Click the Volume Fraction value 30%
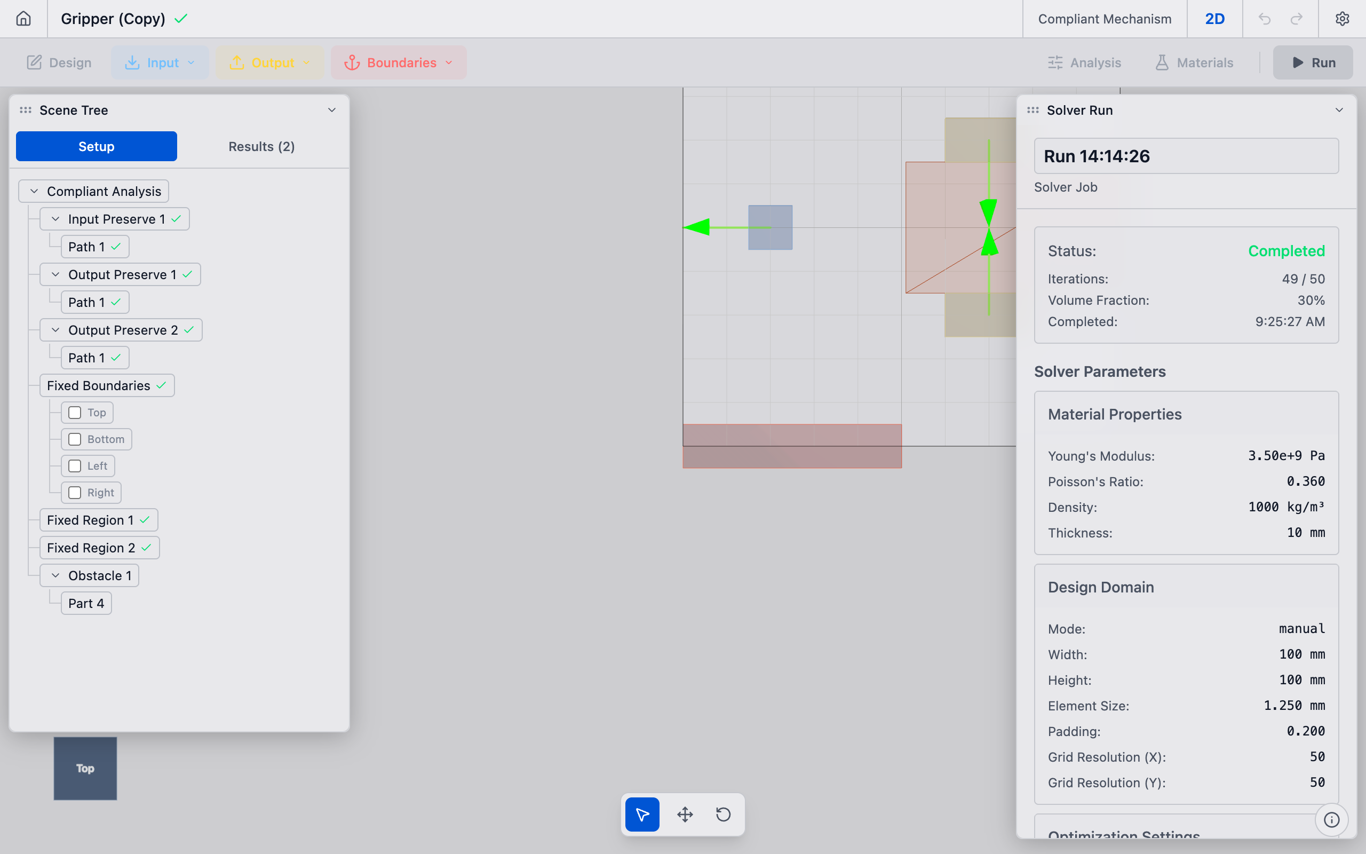1366x854 pixels. pos(1311,301)
